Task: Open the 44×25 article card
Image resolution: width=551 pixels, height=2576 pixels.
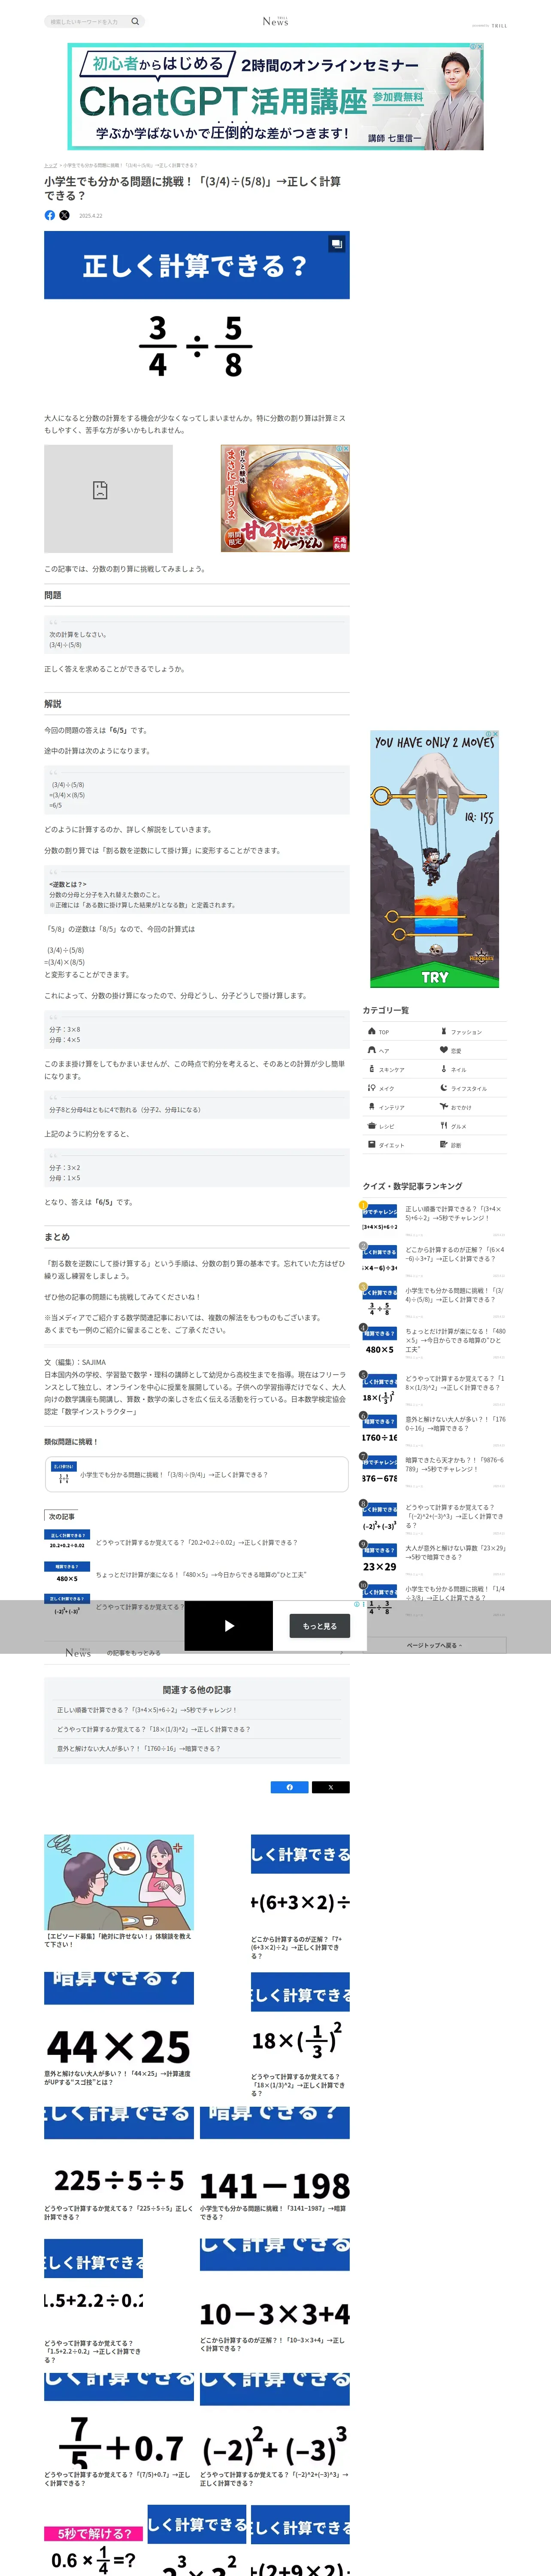Action: [x=119, y=2029]
